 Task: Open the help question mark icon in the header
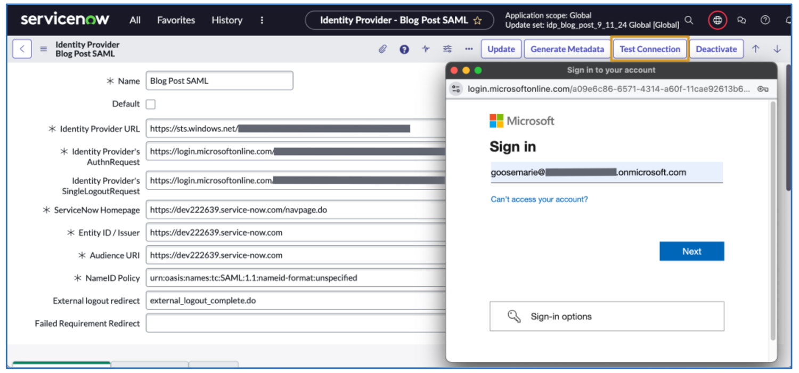coord(765,20)
